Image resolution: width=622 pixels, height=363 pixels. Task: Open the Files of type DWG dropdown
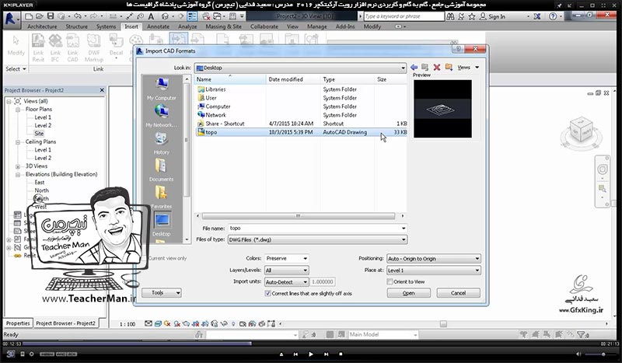click(317, 239)
